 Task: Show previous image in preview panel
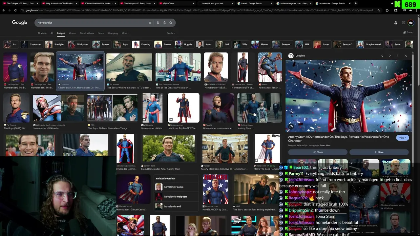pos(382,56)
